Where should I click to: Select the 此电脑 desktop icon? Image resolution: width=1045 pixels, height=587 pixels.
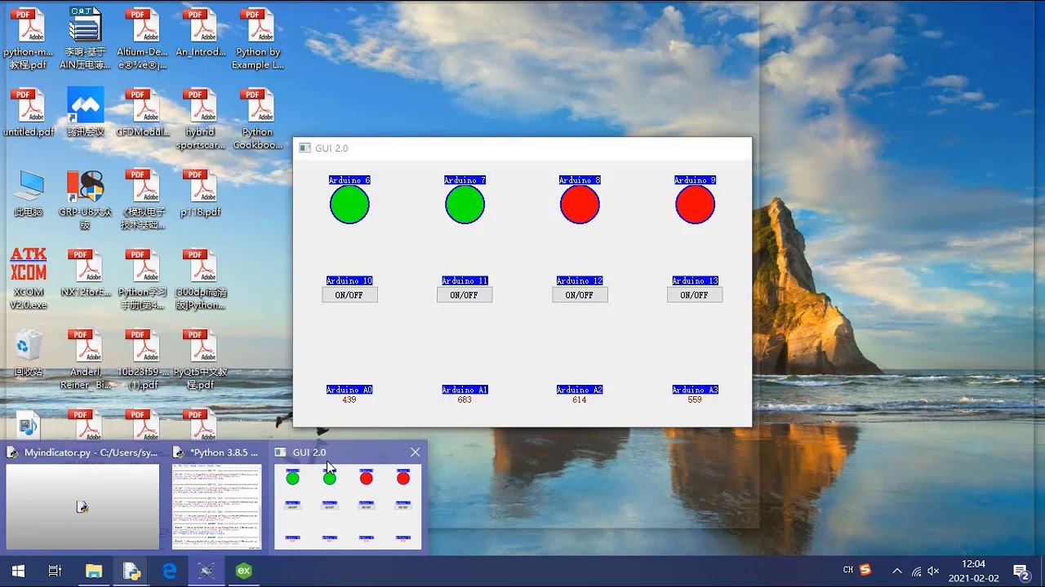coord(28,193)
